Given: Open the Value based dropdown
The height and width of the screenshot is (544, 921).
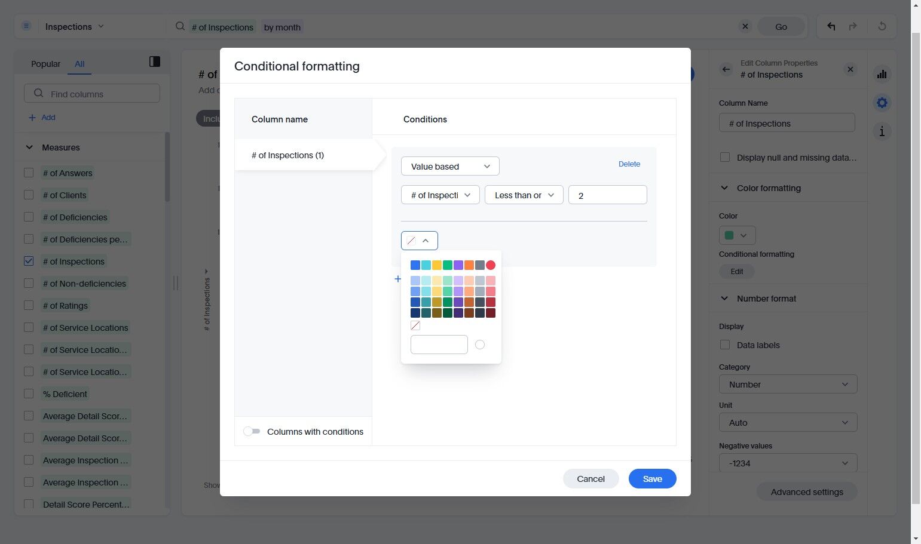Looking at the screenshot, I should point(449,166).
